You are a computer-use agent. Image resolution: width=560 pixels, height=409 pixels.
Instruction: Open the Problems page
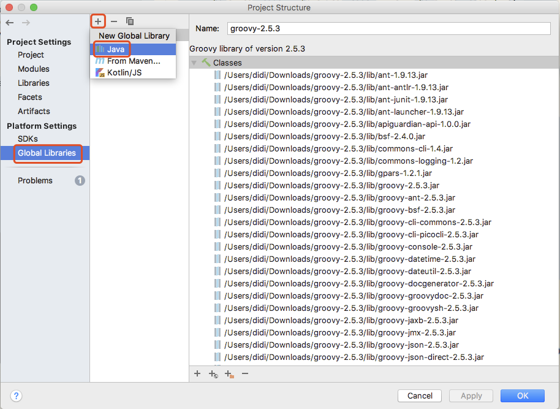(x=35, y=180)
